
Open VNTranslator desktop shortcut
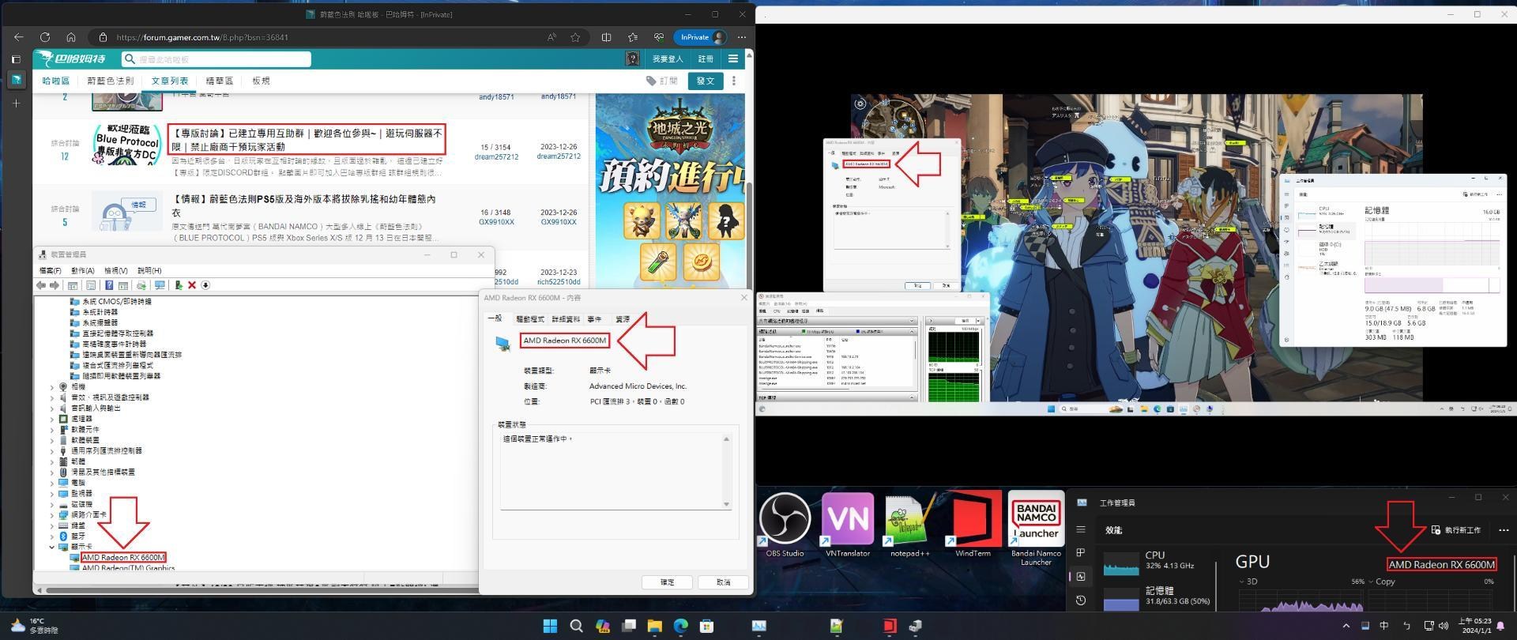pyautogui.click(x=848, y=525)
